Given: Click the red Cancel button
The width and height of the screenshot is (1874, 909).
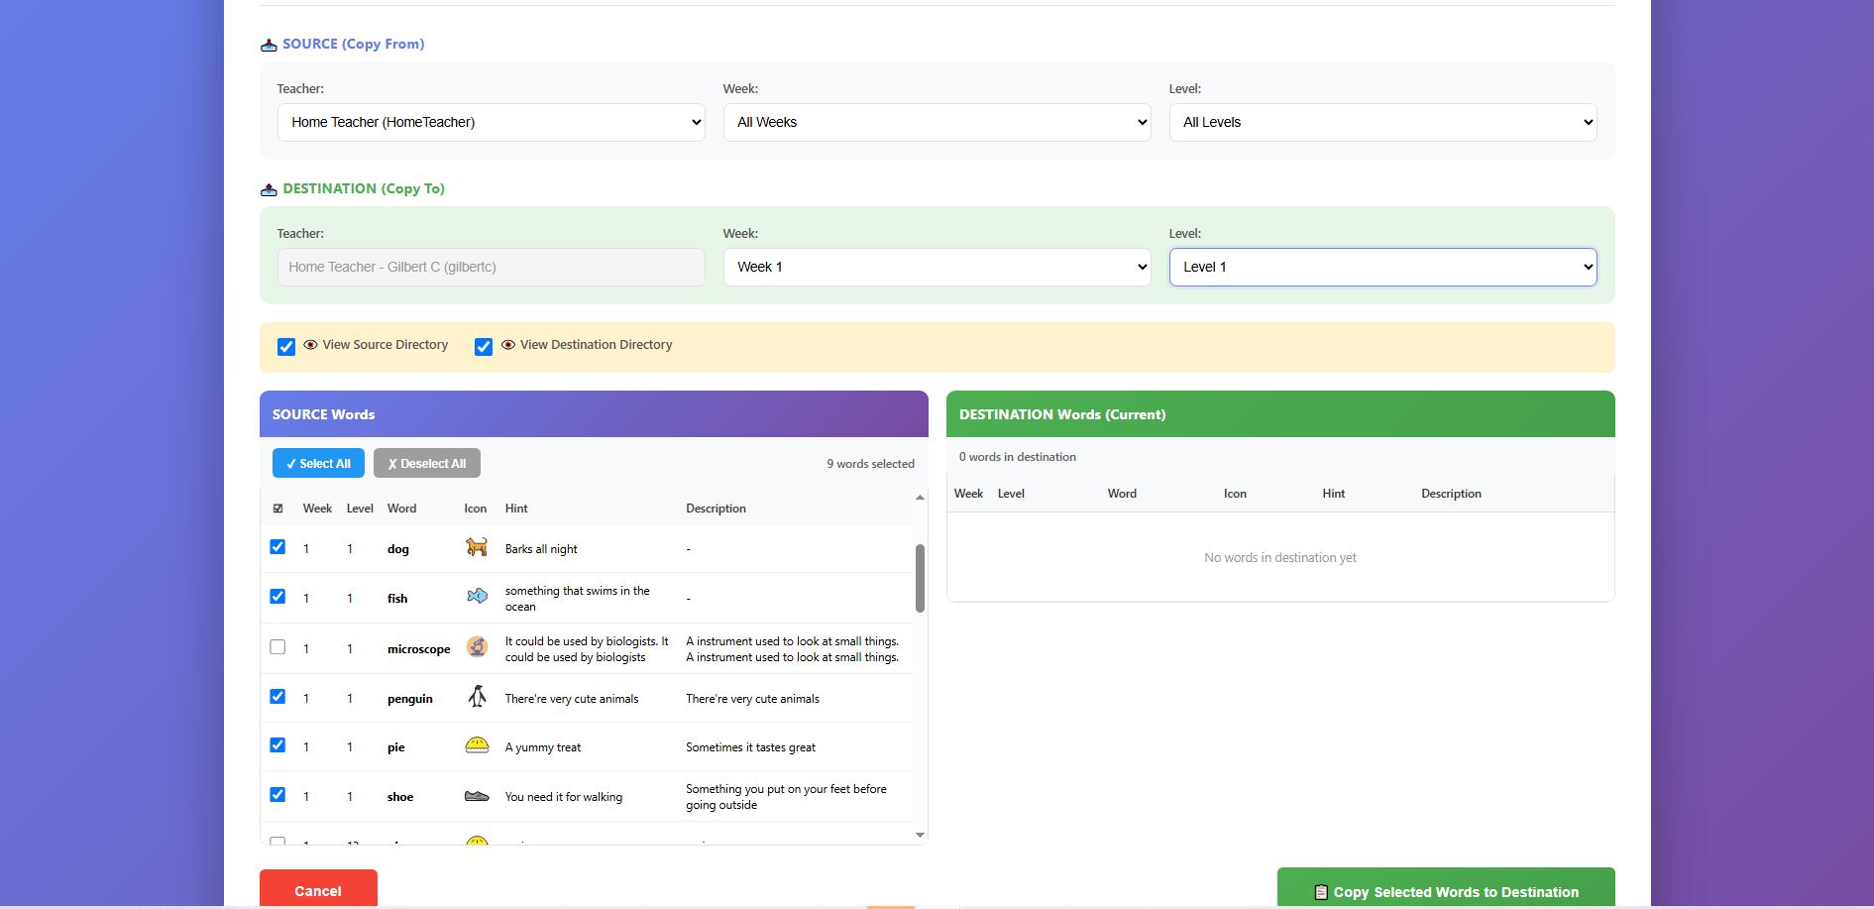Looking at the screenshot, I should (x=318, y=889).
